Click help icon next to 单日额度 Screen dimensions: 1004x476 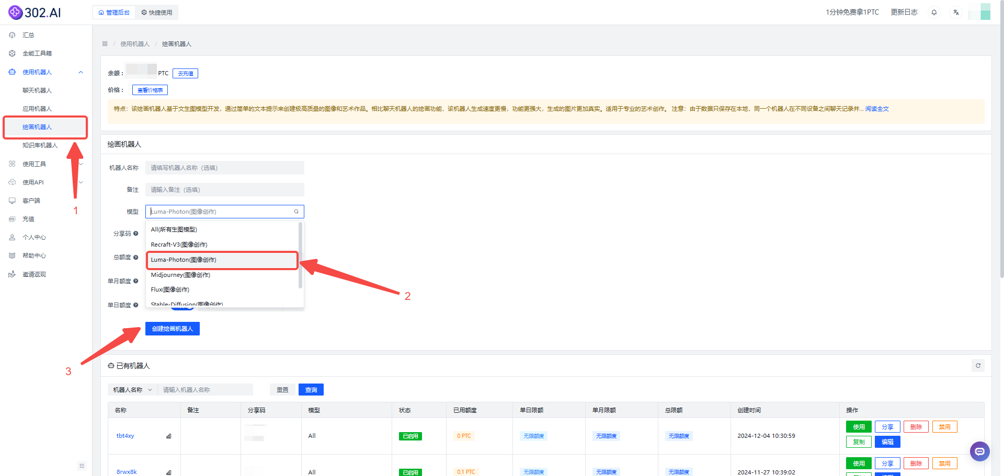click(136, 305)
